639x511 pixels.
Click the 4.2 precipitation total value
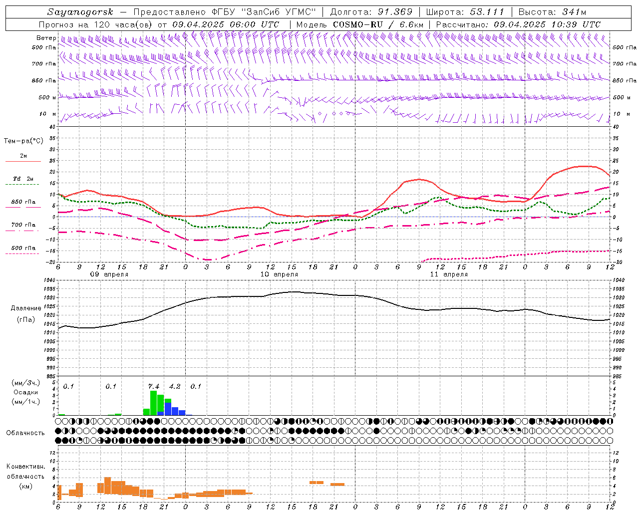(175, 386)
